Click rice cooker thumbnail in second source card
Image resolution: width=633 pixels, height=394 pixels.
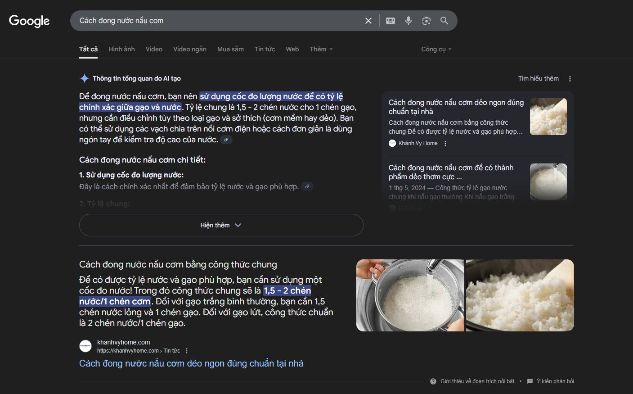point(548,182)
